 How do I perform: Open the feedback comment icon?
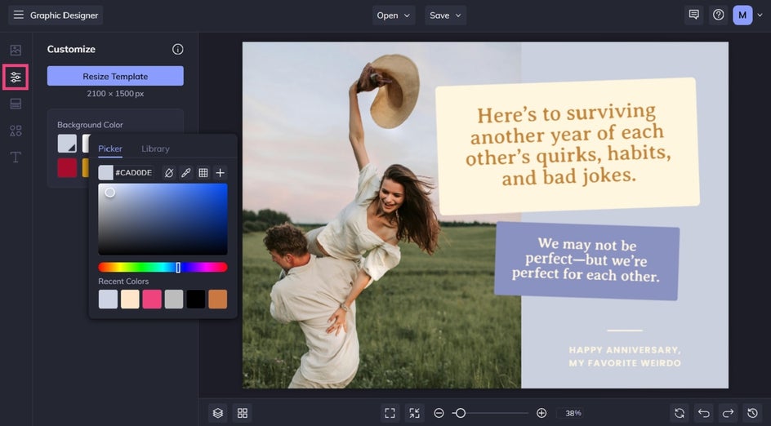(693, 15)
